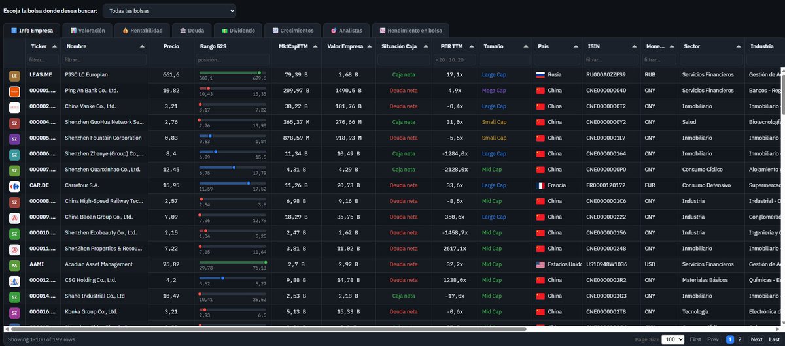Click 'Mega Cap' in Ping An row
This screenshot has width=785, height=346.
pos(494,91)
